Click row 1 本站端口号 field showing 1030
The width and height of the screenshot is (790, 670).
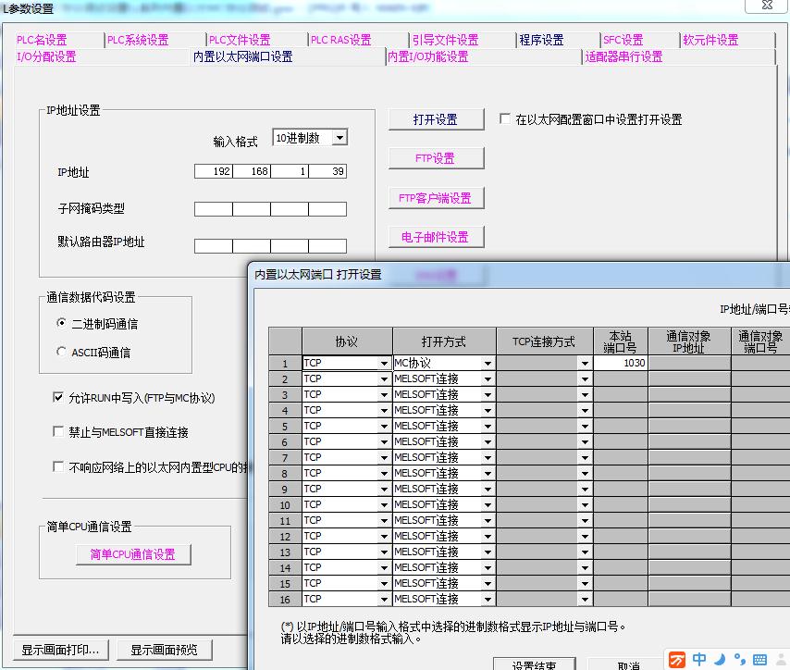point(620,364)
